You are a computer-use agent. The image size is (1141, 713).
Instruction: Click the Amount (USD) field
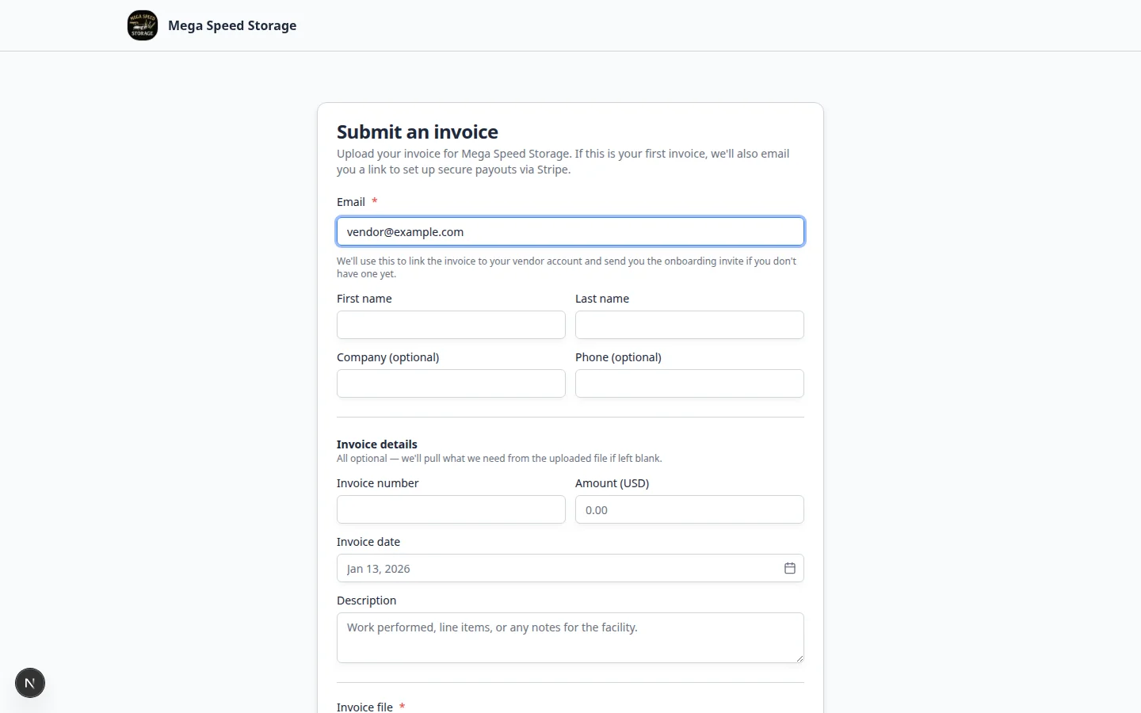[689, 509]
